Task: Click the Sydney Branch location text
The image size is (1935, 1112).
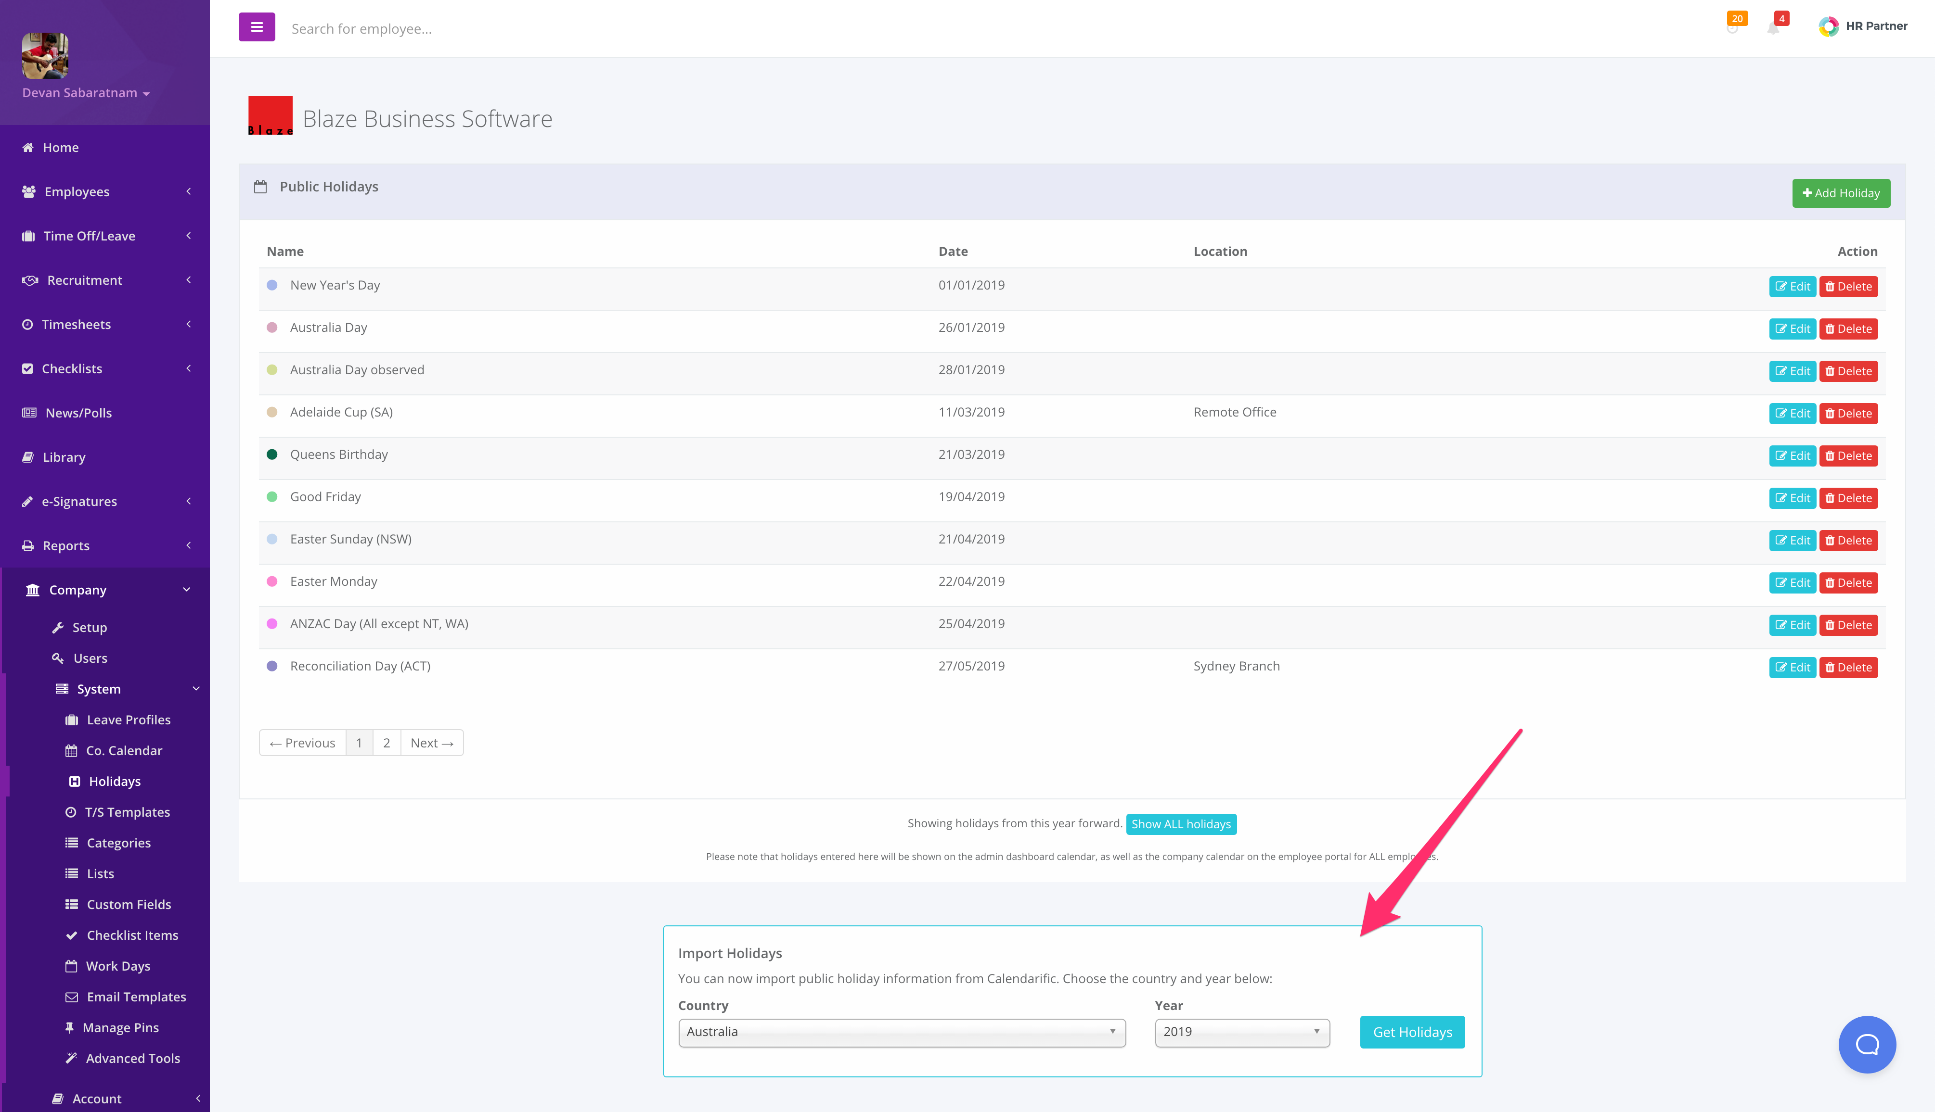Action: pos(1237,666)
